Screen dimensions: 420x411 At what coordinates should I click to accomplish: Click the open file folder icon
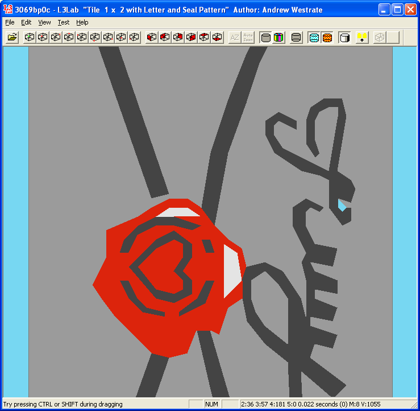(12, 38)
